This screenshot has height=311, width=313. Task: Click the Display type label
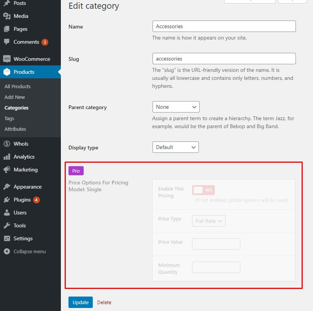[83, 148]
